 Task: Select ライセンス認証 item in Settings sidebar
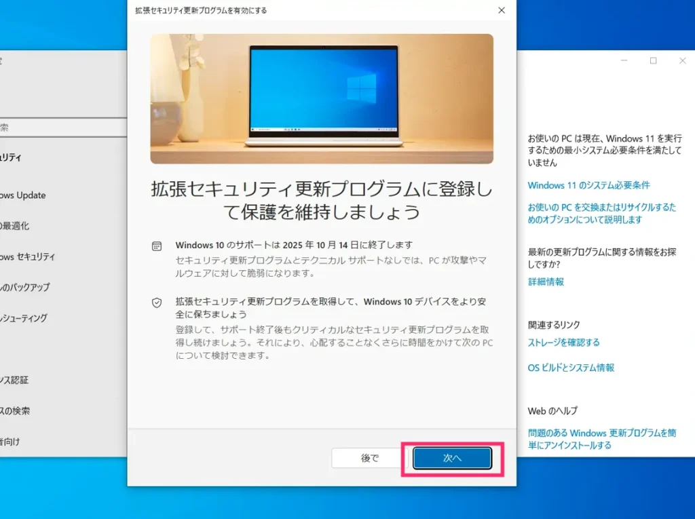(14, 380)
